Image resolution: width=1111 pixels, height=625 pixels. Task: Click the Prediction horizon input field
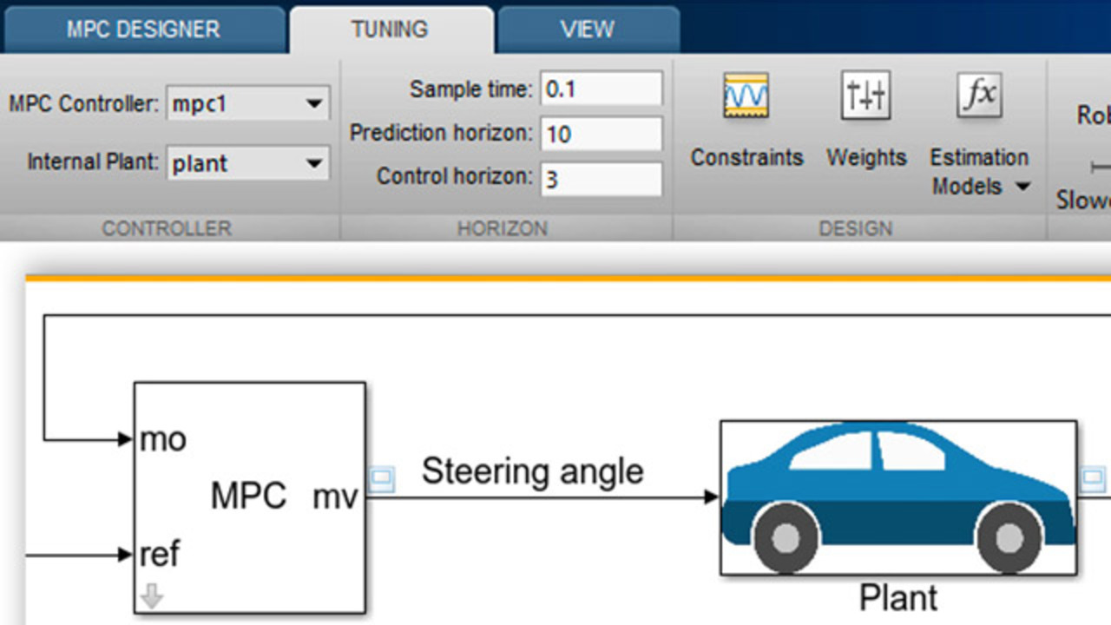601,134
